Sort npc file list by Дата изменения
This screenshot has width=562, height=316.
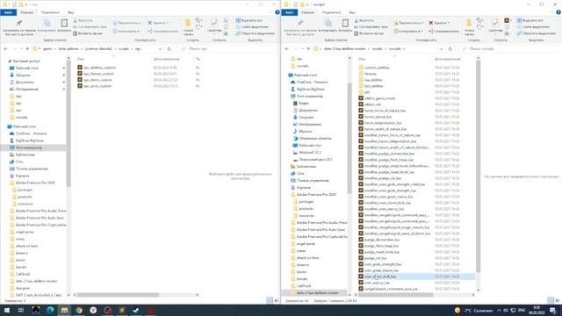click(167, 59)
